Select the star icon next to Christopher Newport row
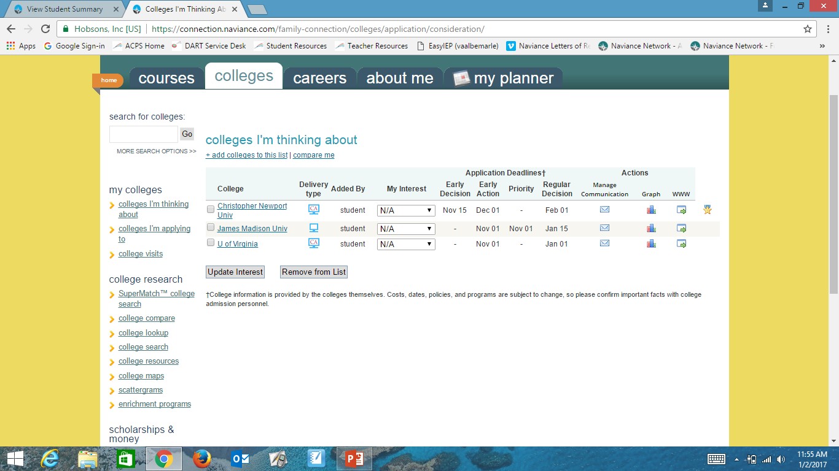Screen dimensions: 839x471 click(707, 209)
